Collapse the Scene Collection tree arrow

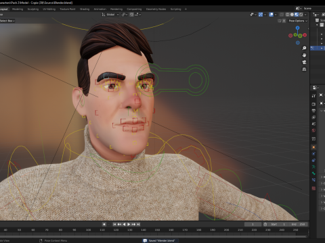coord(317,25)
